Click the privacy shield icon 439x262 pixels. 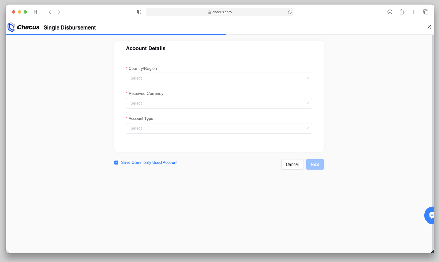point(139,12)
